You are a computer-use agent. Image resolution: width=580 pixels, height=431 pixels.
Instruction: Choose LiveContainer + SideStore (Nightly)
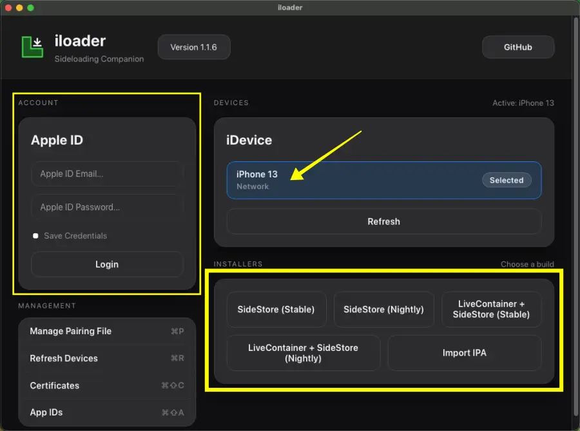(304, 353)
